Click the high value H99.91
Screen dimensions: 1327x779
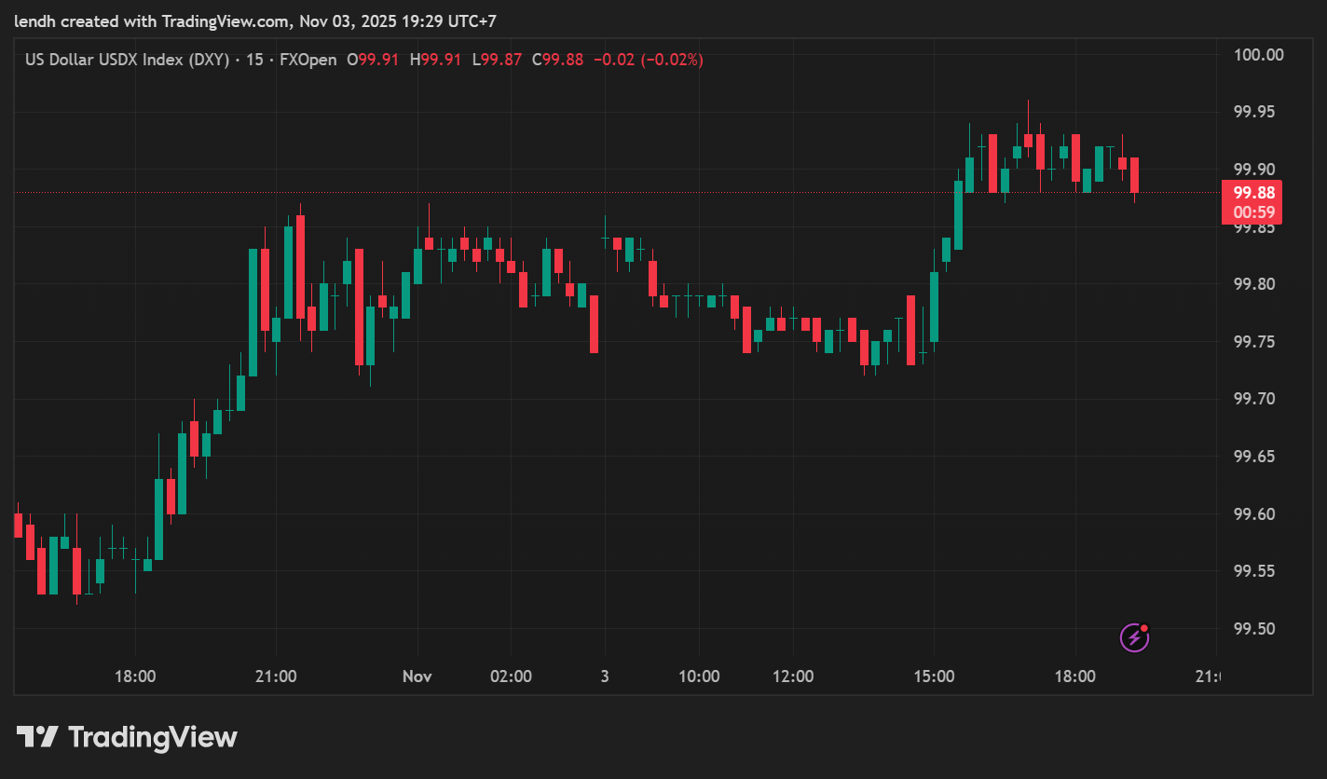435,60
